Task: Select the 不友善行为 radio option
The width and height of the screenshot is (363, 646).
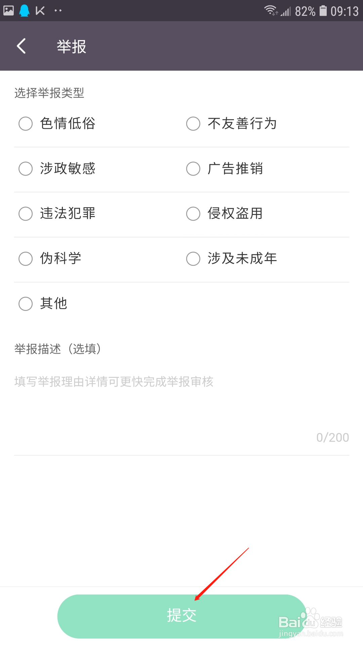Action: [232, 123]
